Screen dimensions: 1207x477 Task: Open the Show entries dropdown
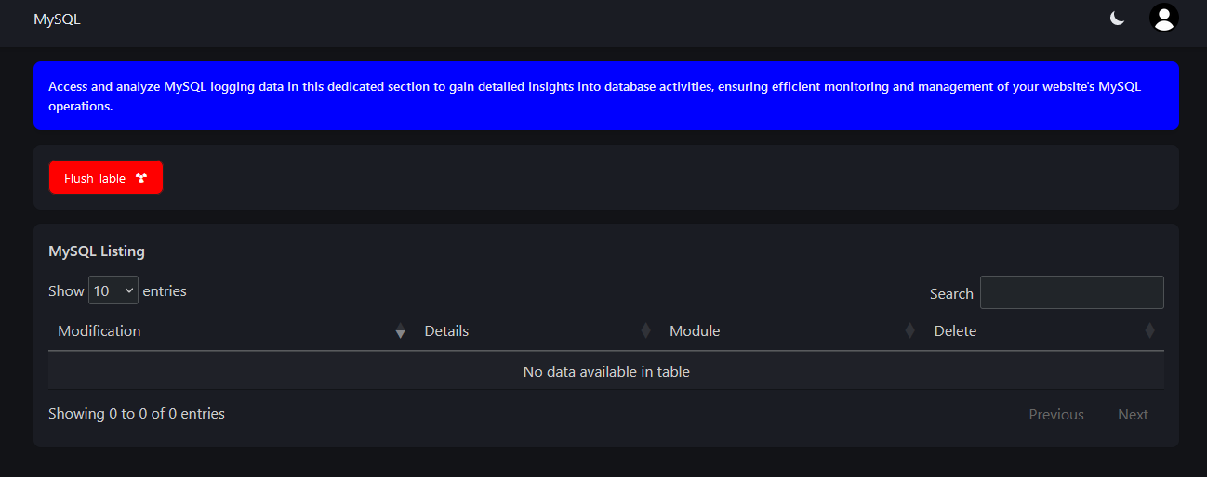113,290
